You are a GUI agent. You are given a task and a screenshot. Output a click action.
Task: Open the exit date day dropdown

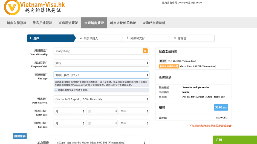tap(102, 123)
